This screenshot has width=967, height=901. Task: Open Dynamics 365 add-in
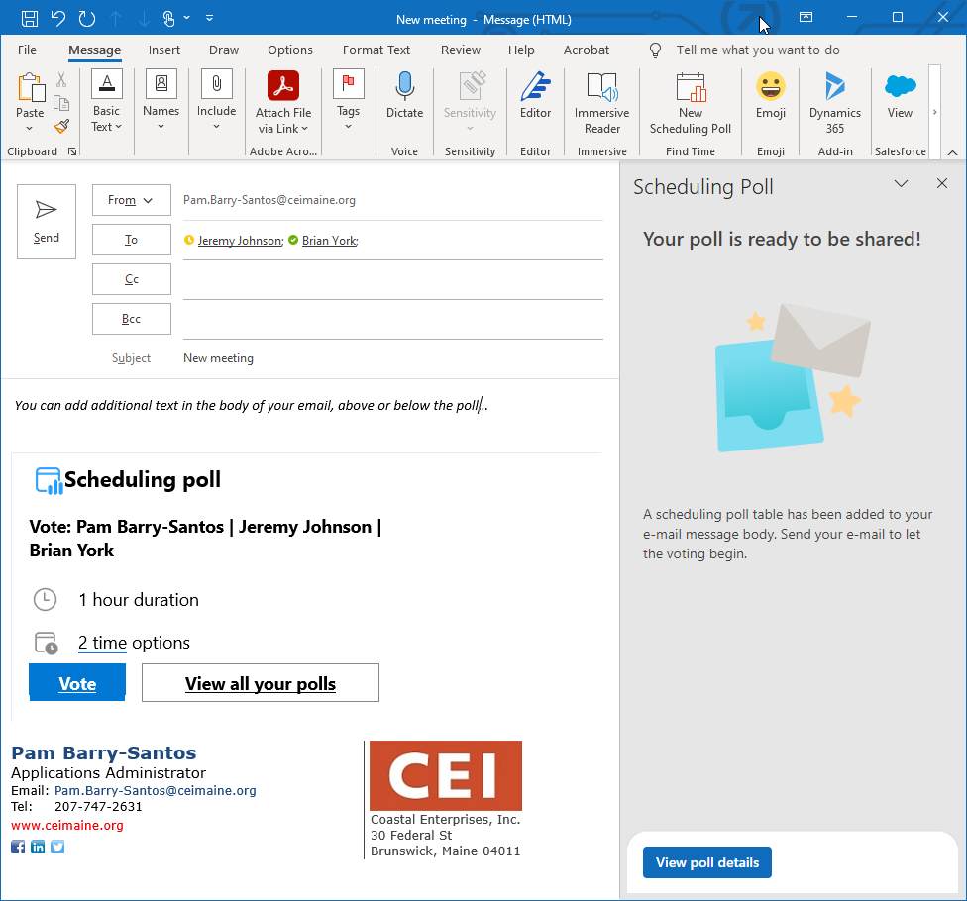pos(835,102)
